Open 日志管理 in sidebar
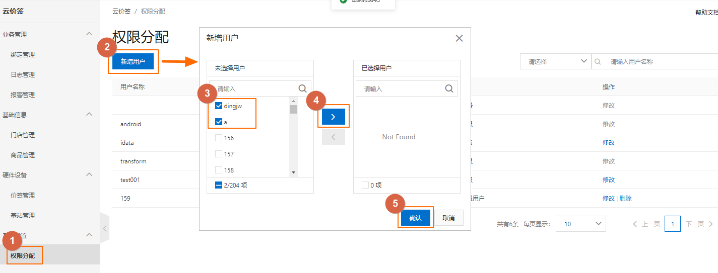Image resolution: width=718 pixels, height=273 pixels. click(23, 74)
